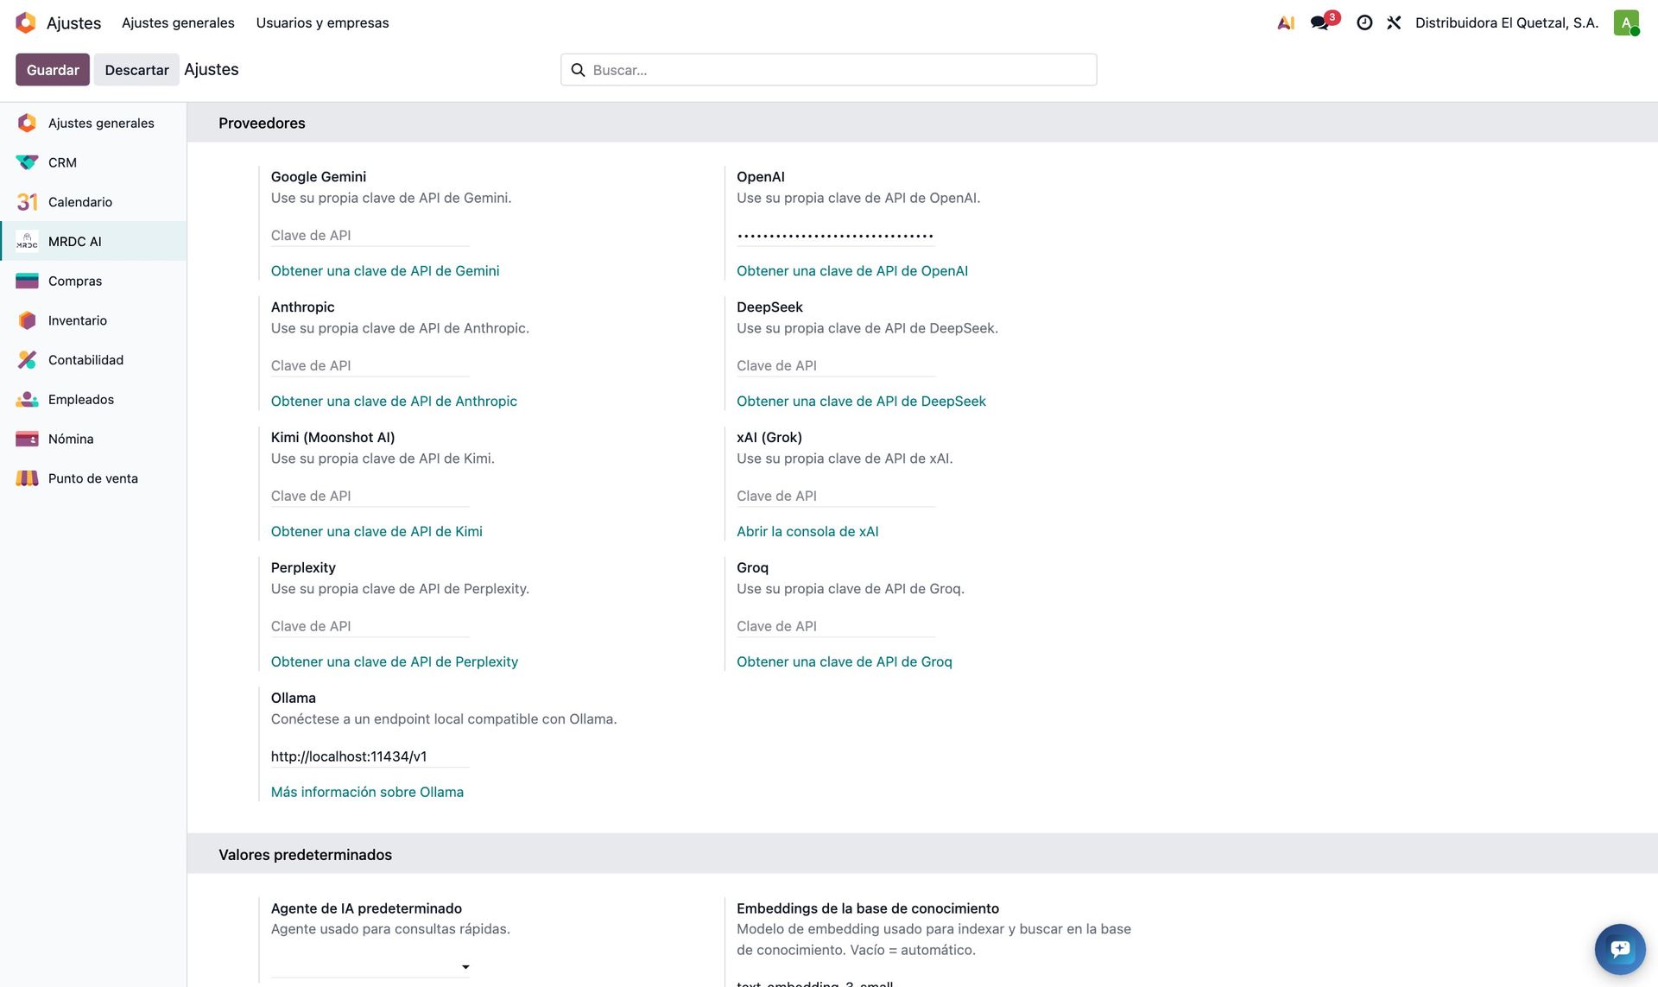Image resolution: width=1658 pixels, height=987 pixels.
Task: Click the Embeddings de la base de conocimiento label
Action: click(868, 908)
